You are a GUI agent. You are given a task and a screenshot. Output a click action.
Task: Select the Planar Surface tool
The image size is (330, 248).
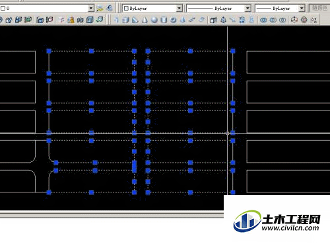(201, 20)
